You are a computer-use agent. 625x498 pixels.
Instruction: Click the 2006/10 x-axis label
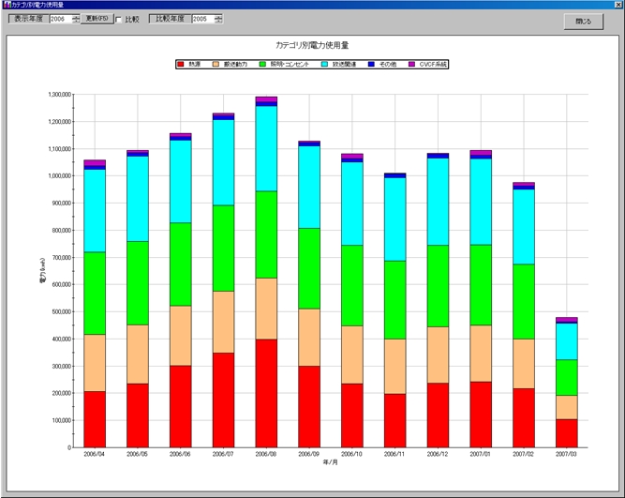click(351, 454)
